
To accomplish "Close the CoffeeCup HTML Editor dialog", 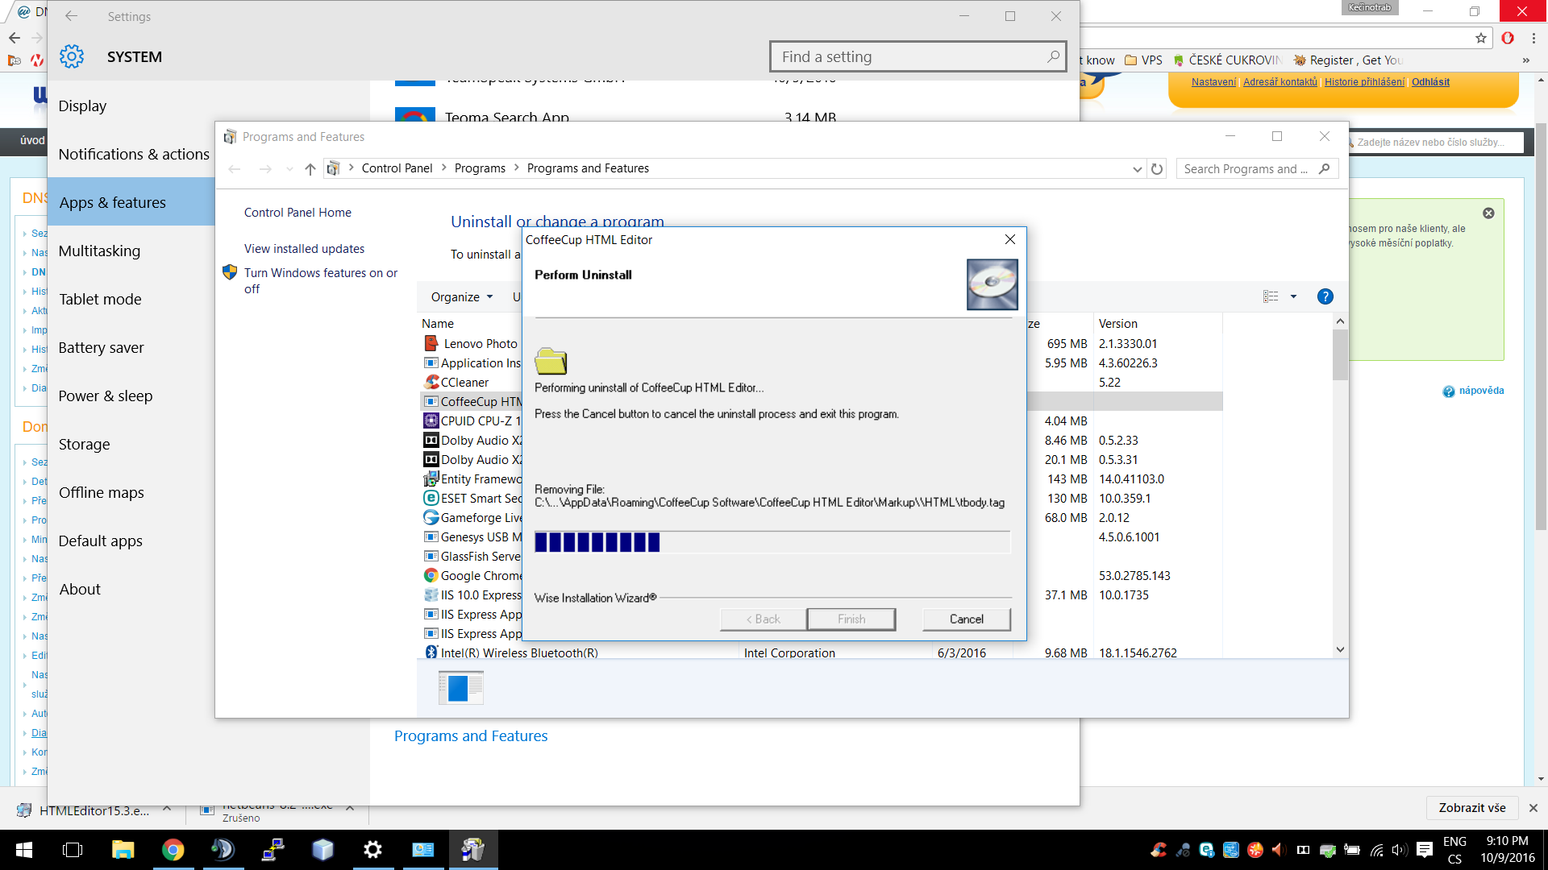I will (1009, 239).
